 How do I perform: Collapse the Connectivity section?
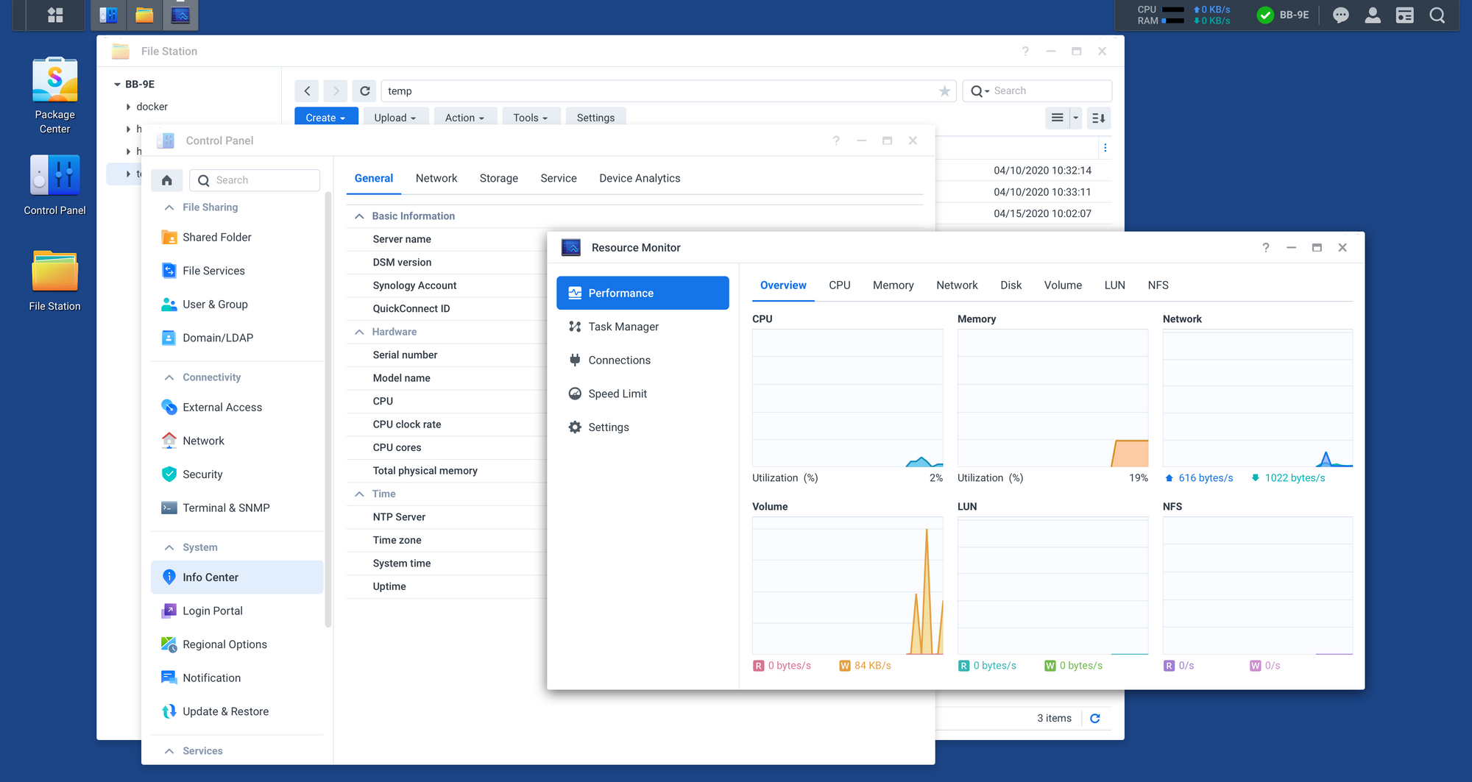coord(169,377)
